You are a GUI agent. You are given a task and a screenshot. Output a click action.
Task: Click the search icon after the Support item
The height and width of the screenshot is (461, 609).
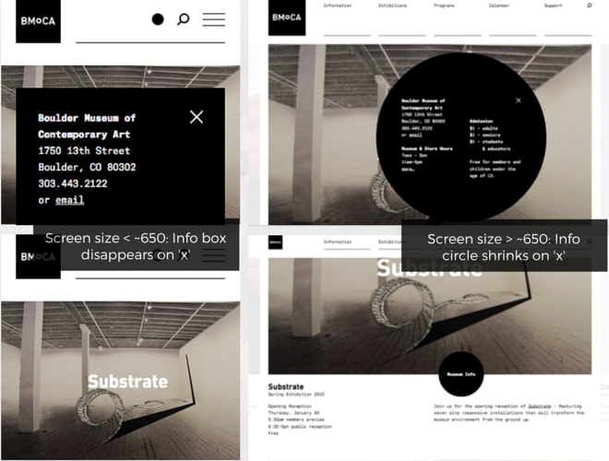[x=590, y=6]
